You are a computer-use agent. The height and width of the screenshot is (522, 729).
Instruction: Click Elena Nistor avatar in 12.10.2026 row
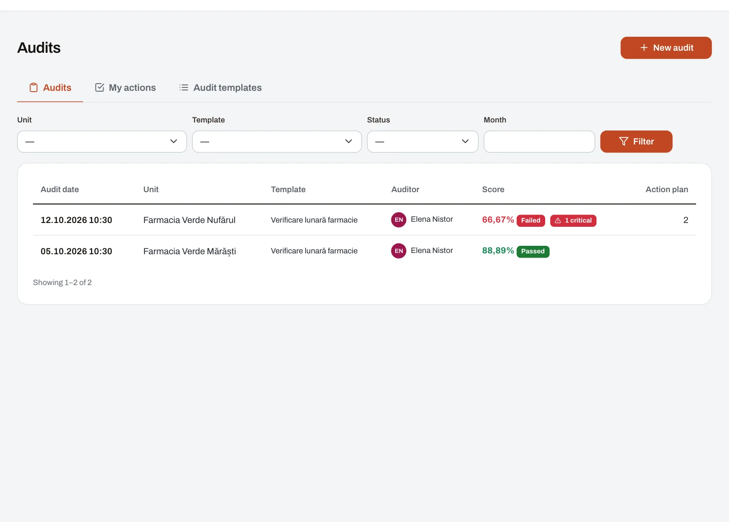[x=399, y=220]
